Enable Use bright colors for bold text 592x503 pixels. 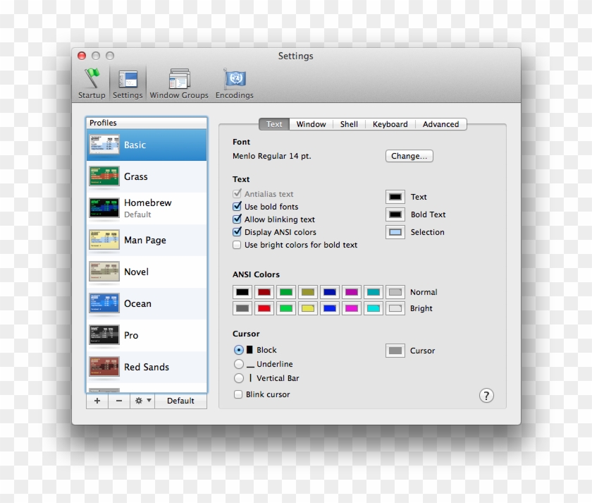coord(237,245)
